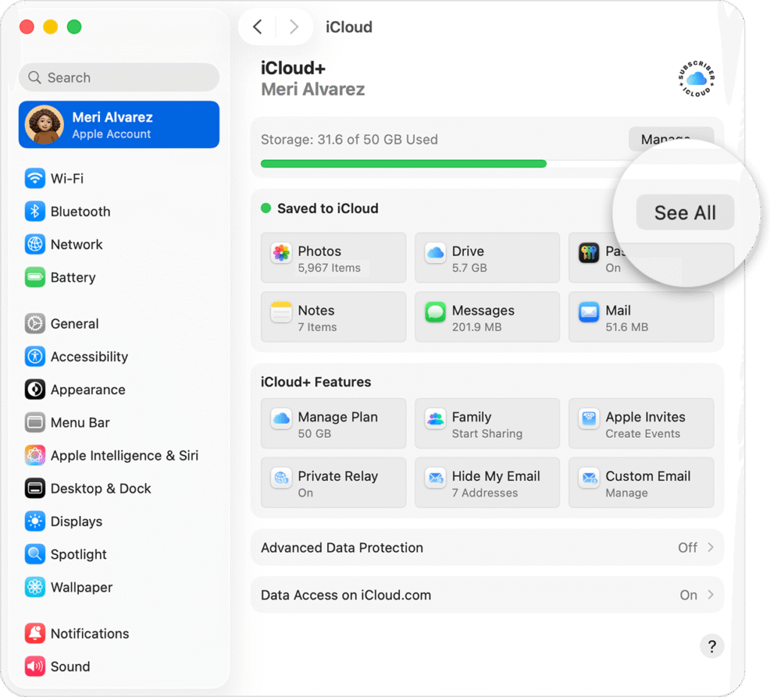Image resolution: width=770 pixels, height=697 pixels.
Task: Open Messages iCloud settings via the green icon
Action: [435, 312]
